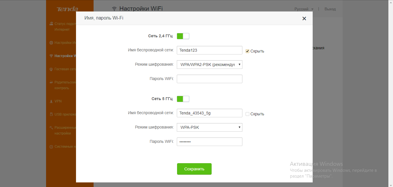Open the WPA/WPA2-PSK encryption mode dropdown

(210, 65)
